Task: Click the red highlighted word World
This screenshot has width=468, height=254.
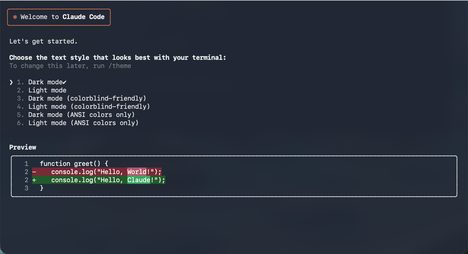Action: (x=137, y=172)
